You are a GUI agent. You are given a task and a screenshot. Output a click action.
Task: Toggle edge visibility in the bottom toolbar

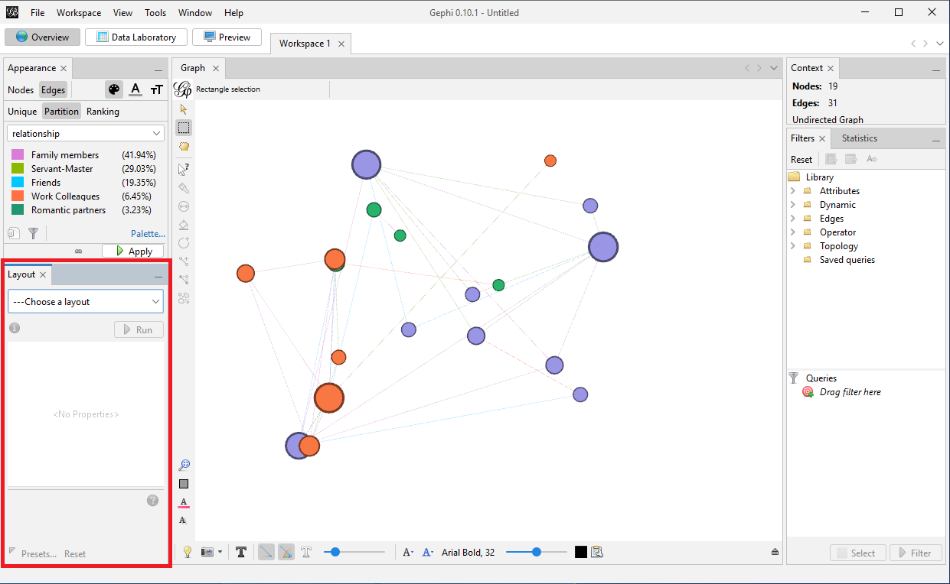click(x=266, y=552)
